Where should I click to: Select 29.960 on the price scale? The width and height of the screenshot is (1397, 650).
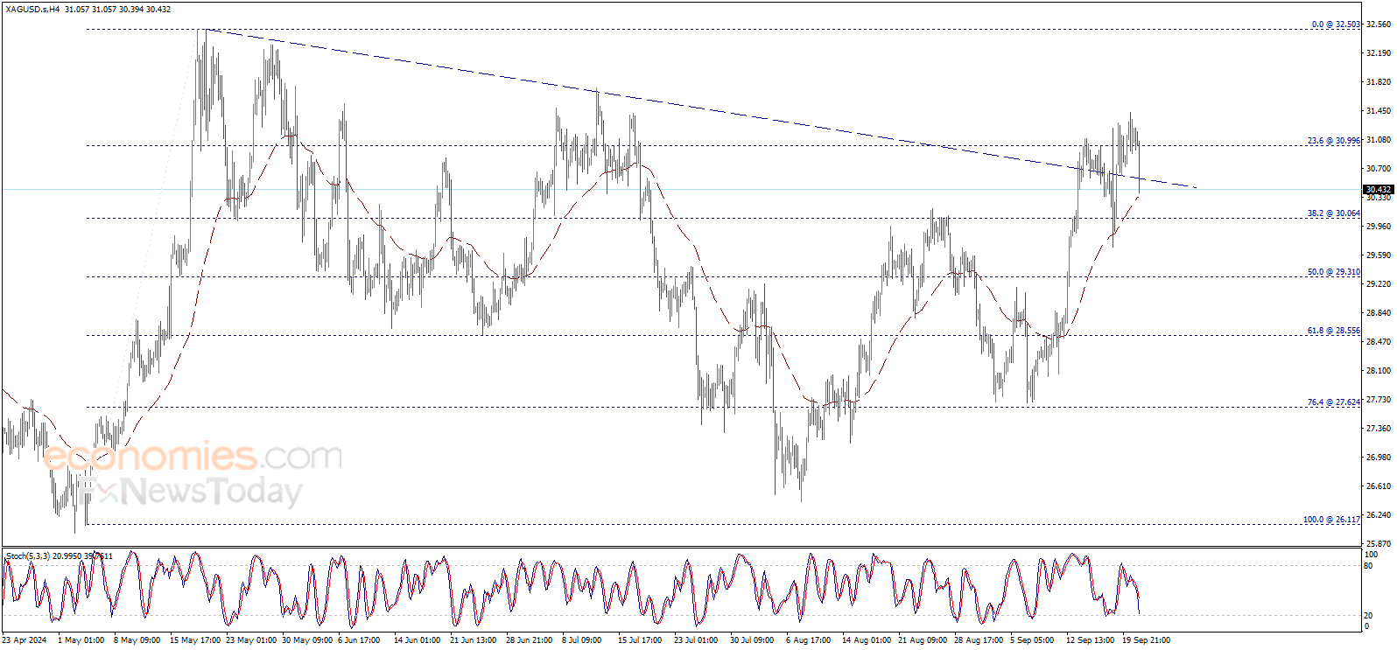click(1379, 227)
